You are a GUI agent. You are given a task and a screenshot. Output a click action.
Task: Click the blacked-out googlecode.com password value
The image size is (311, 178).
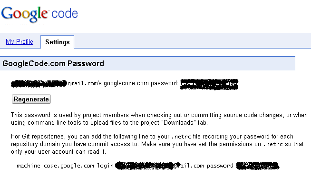coord(209,84)
